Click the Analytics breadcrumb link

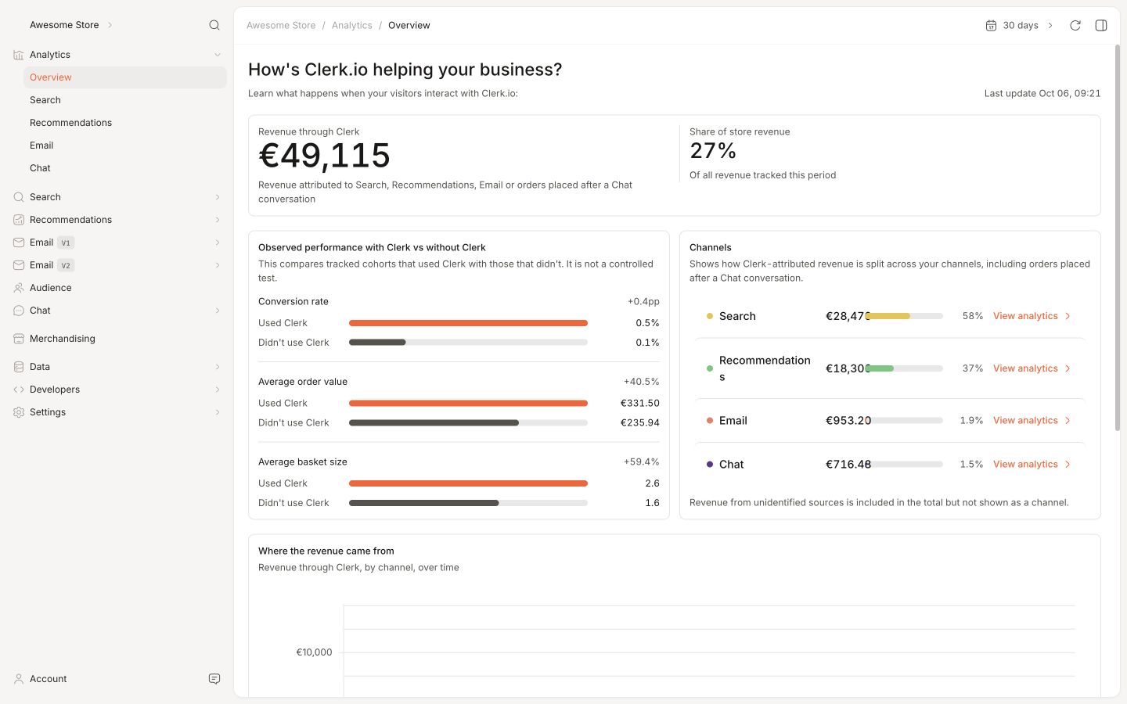pos(352,25)
